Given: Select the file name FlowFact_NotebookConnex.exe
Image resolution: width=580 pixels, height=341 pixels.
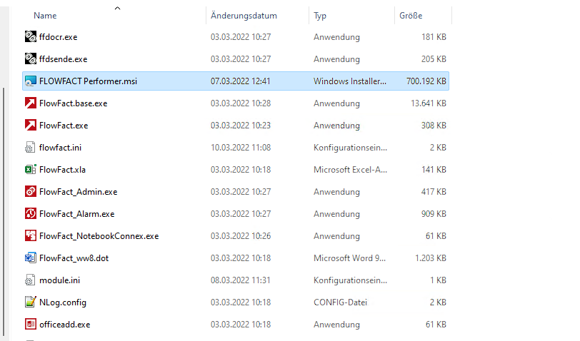Looking at the screenshot, I should pos(99,236).
